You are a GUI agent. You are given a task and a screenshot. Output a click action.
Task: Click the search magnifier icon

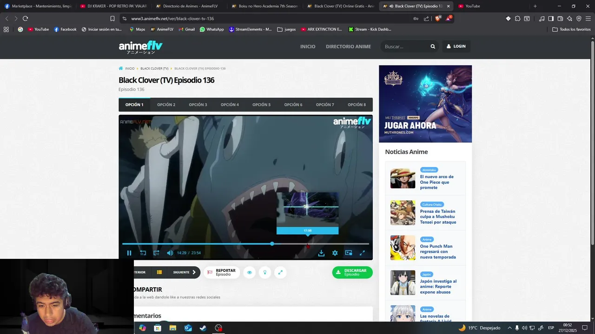433,46
